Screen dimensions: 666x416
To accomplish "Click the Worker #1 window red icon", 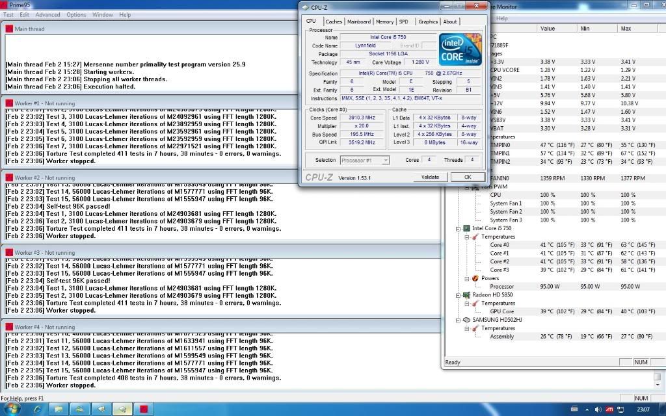I will click(9, 103).
